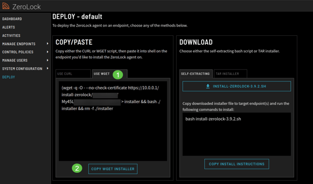Open Activities from the sidebar

(11, 36)
